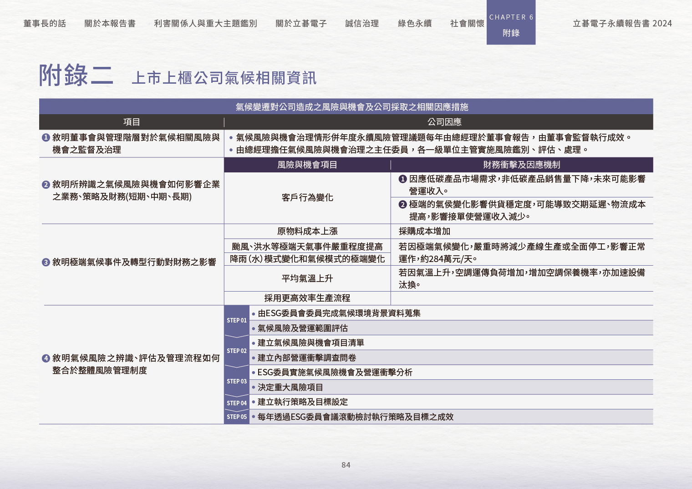Click the 項目 column header
692x489 pixels.
[x=132, y=122]
